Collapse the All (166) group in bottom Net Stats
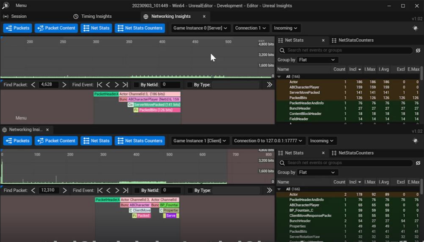The height and width of the screenshot is (242, 424). click(x=279, y=189)
